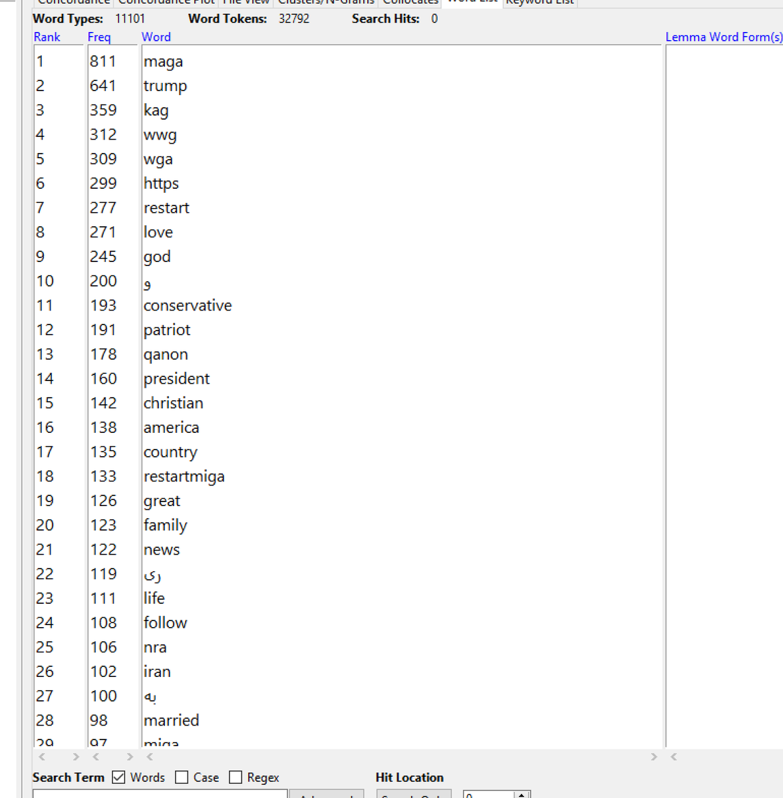783x798 pixels.
Task: Click the frequency value 178
Action: click(x=103, y=354)
